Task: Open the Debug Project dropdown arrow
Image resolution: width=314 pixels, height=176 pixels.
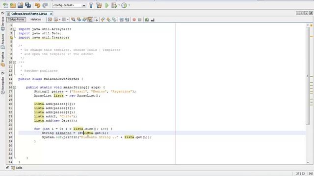Action: point(119,5)
